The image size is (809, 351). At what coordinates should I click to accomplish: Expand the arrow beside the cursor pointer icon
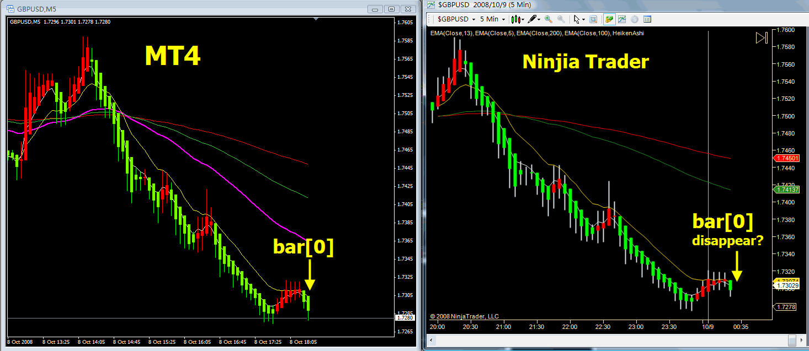point(583,20)
